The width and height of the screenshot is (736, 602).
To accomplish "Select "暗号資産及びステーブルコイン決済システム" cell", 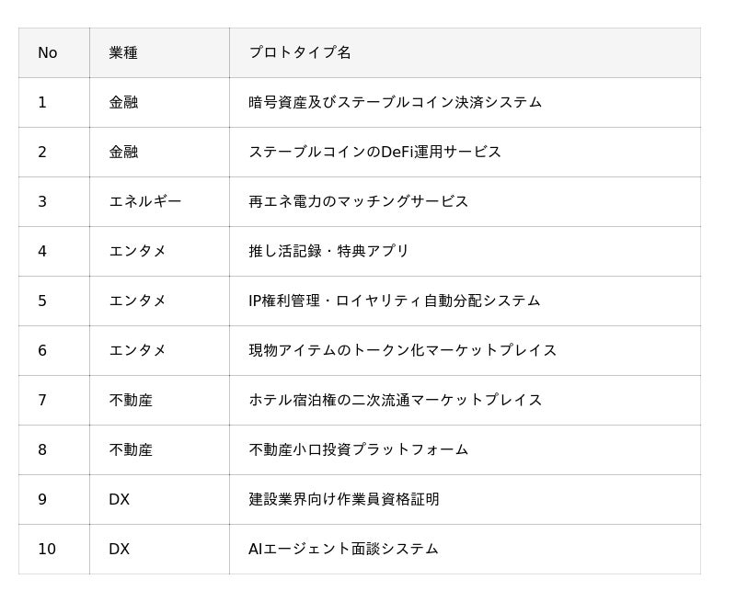I will (x=395, y=103).
